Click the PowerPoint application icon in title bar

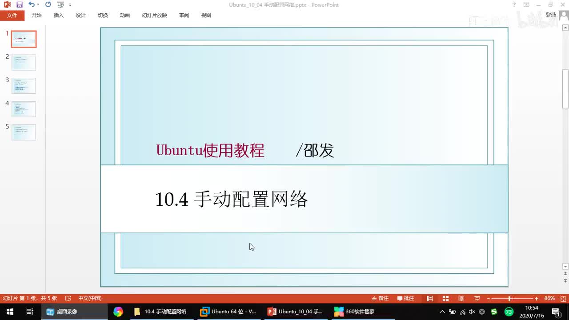(x=7, y=5)
